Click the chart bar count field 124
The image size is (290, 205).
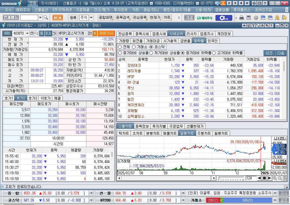[x=251, y=178]
